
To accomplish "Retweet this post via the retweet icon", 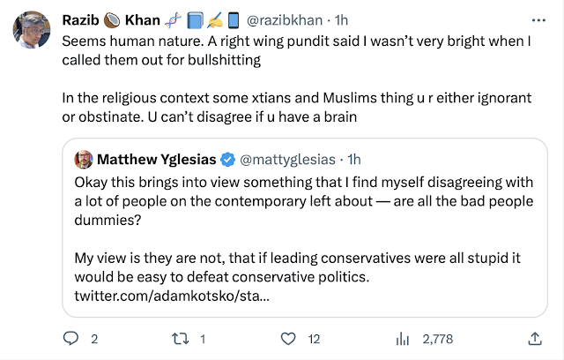I will [x=179, y=338].
